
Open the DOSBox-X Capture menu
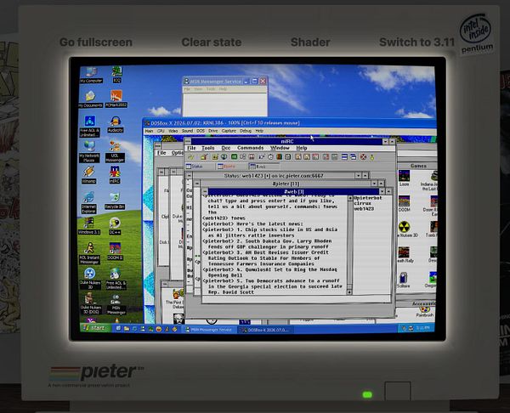(229, 131)
